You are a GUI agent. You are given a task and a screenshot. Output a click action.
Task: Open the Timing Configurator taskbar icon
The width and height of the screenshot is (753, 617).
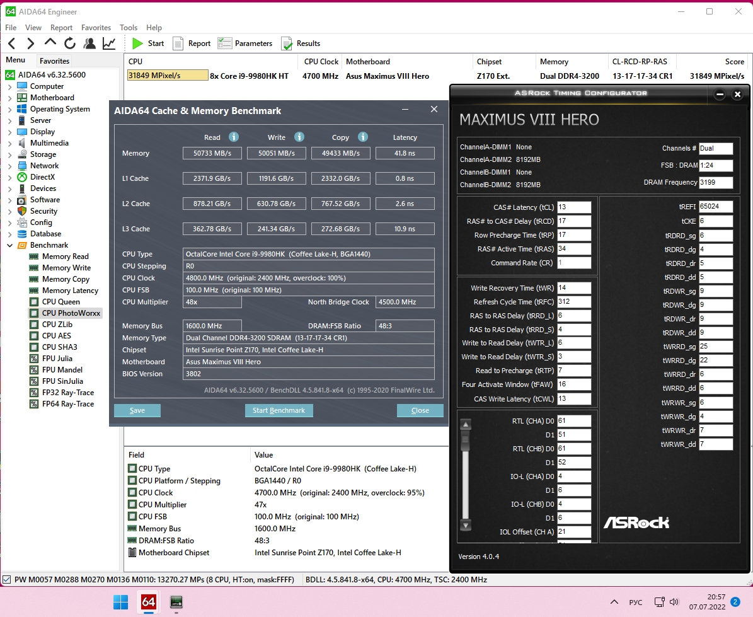176,602
